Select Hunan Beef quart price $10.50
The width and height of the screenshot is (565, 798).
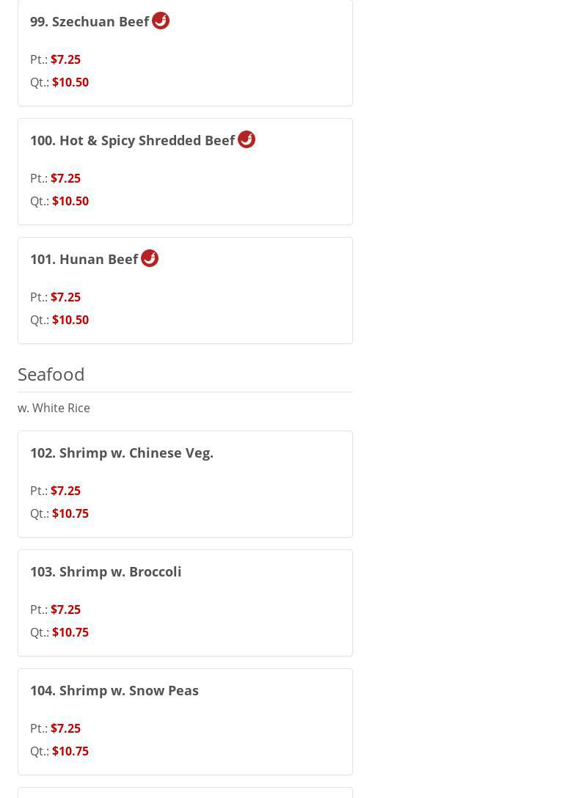70,320
